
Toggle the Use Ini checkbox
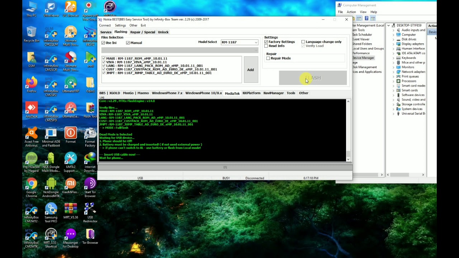click(103, 43)
